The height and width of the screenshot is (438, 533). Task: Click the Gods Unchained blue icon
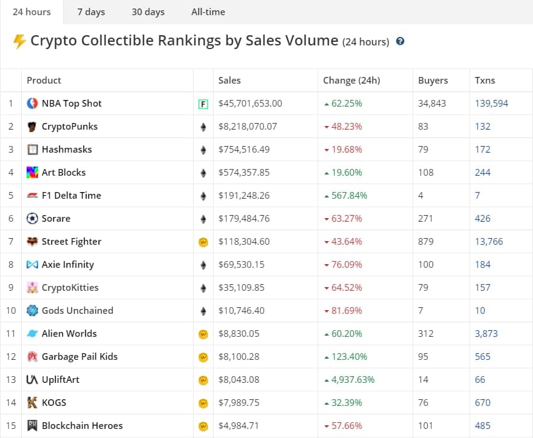tap(33, 311)
